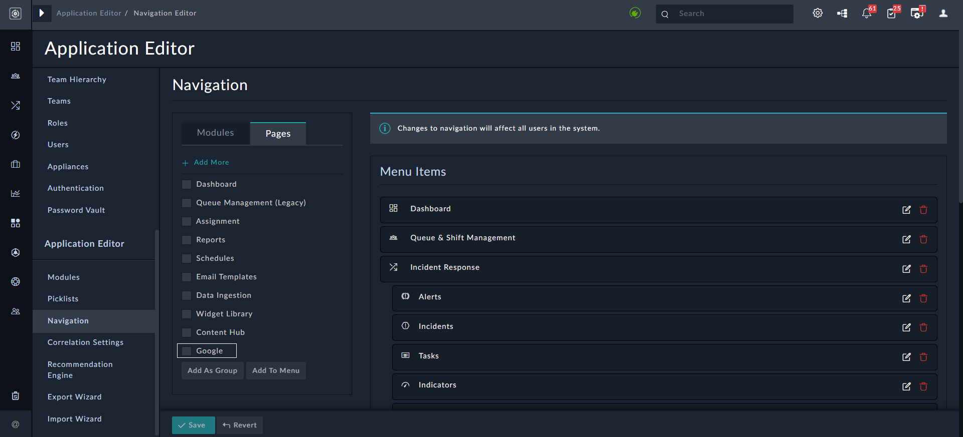Delete the Tasks menu item
The width and height of the screenshot is (963, 437).
coord(923,357)
